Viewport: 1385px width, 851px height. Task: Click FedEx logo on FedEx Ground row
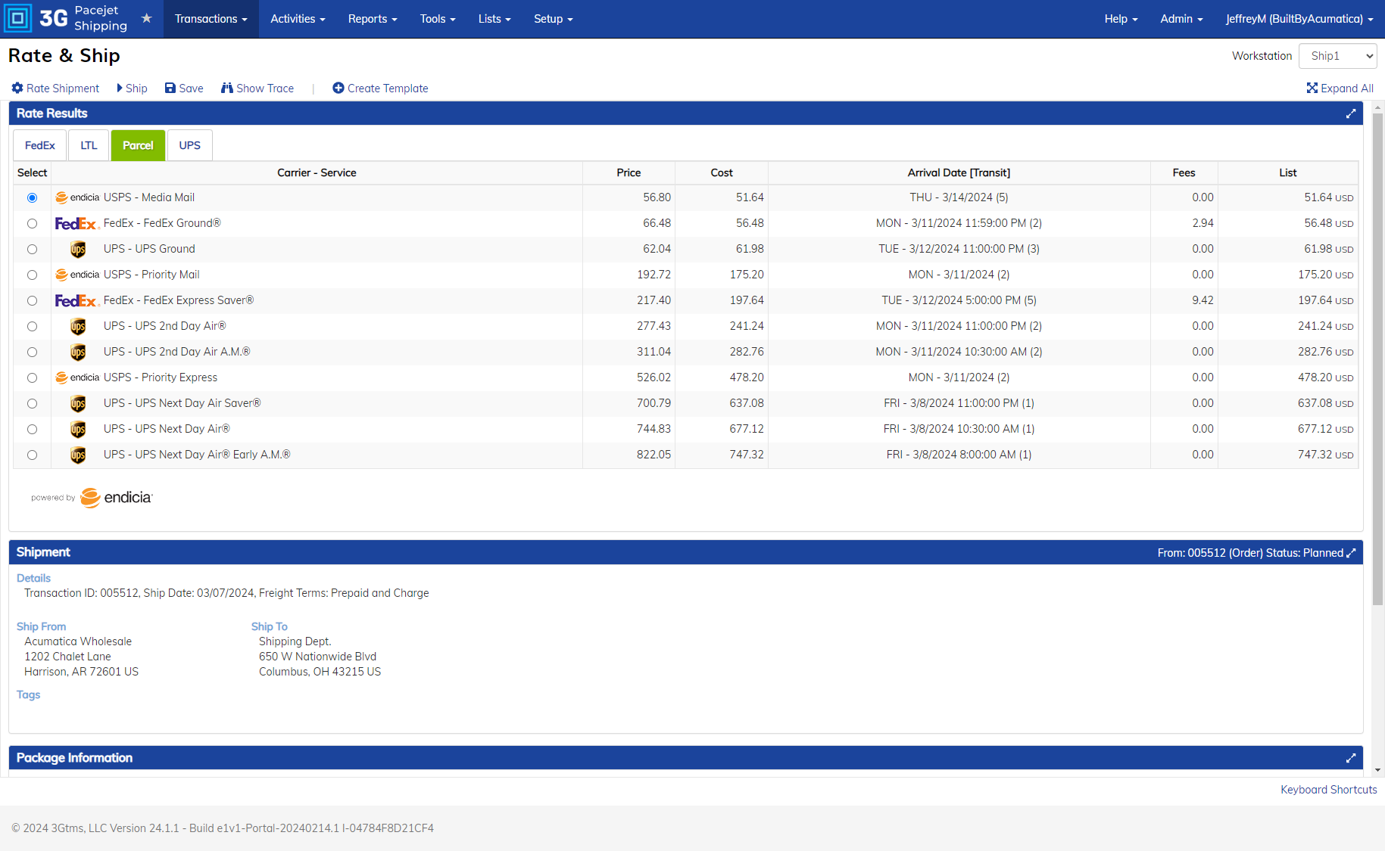point(77,224)
